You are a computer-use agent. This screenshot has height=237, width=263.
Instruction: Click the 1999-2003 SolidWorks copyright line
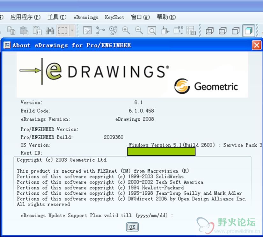(x=100, y=177)
